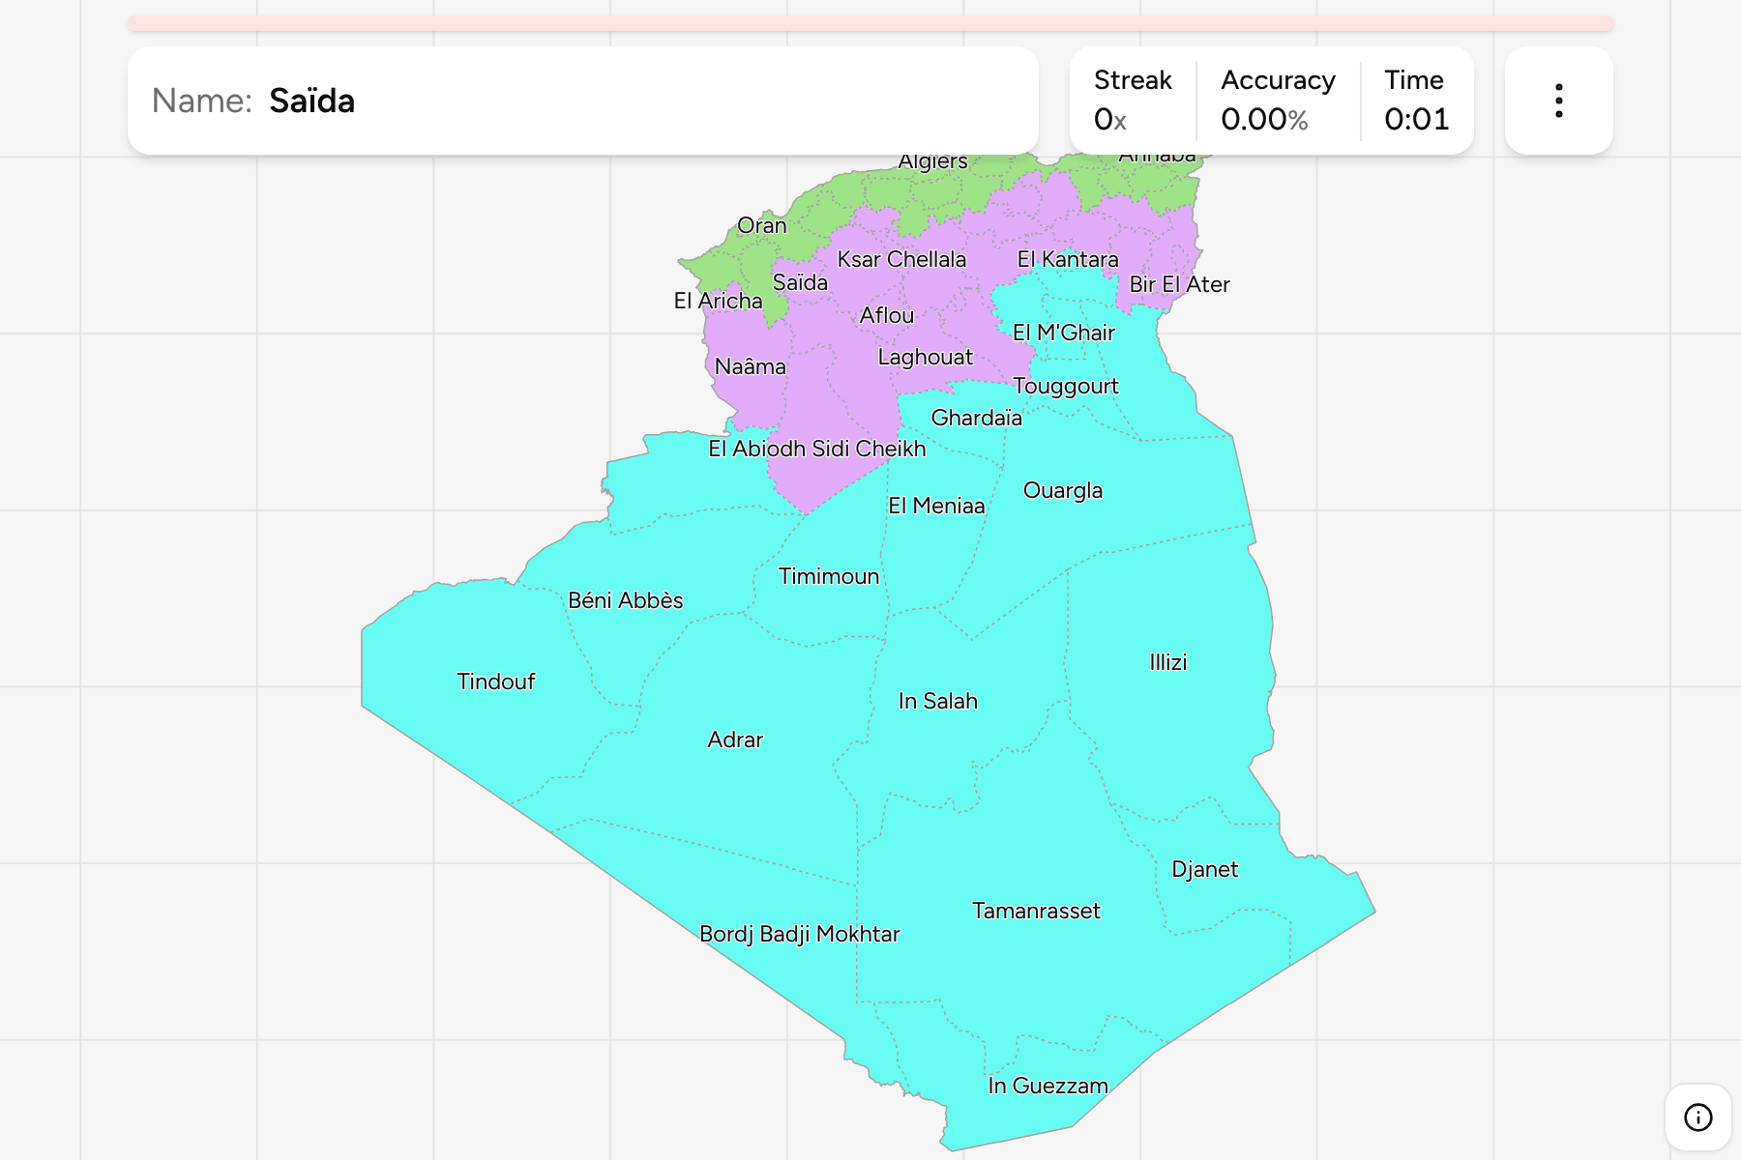1741x1160 pixels.
Task: Select the Aflou region
Action: (887, 315)
